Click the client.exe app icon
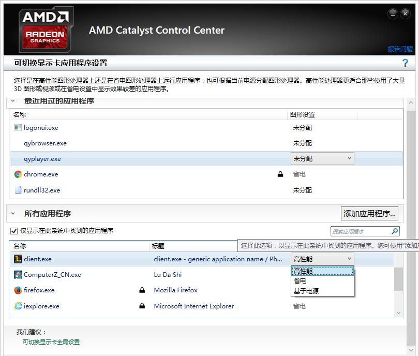The image size is (419, 356). tap(18, 259)
